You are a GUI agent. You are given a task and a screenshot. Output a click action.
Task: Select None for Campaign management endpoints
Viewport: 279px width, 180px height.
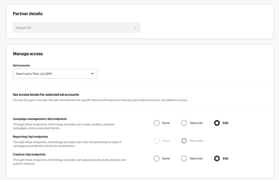click(x=157, y=123)
